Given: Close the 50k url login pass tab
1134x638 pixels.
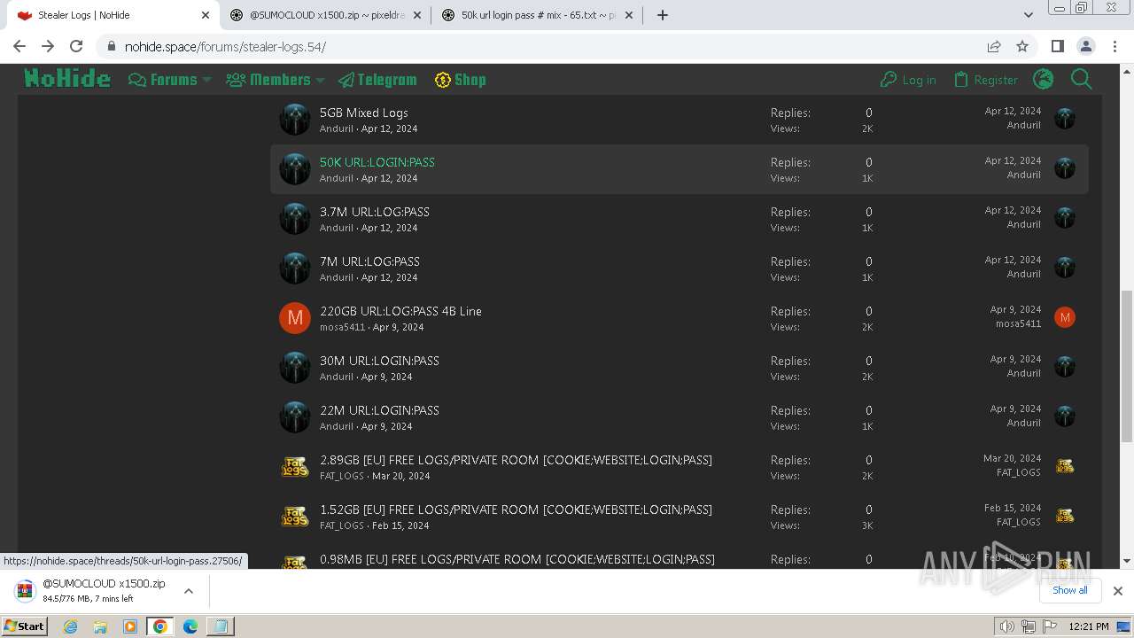Looking at the screenshot, I should (x=629, y=15).
